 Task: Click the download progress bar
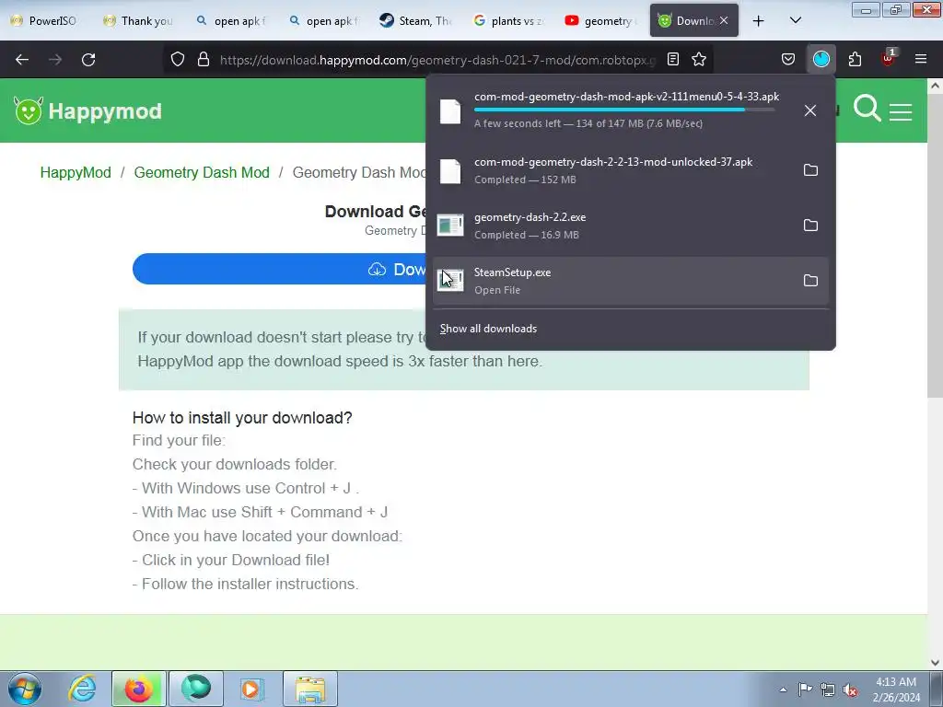click(624, 110)
